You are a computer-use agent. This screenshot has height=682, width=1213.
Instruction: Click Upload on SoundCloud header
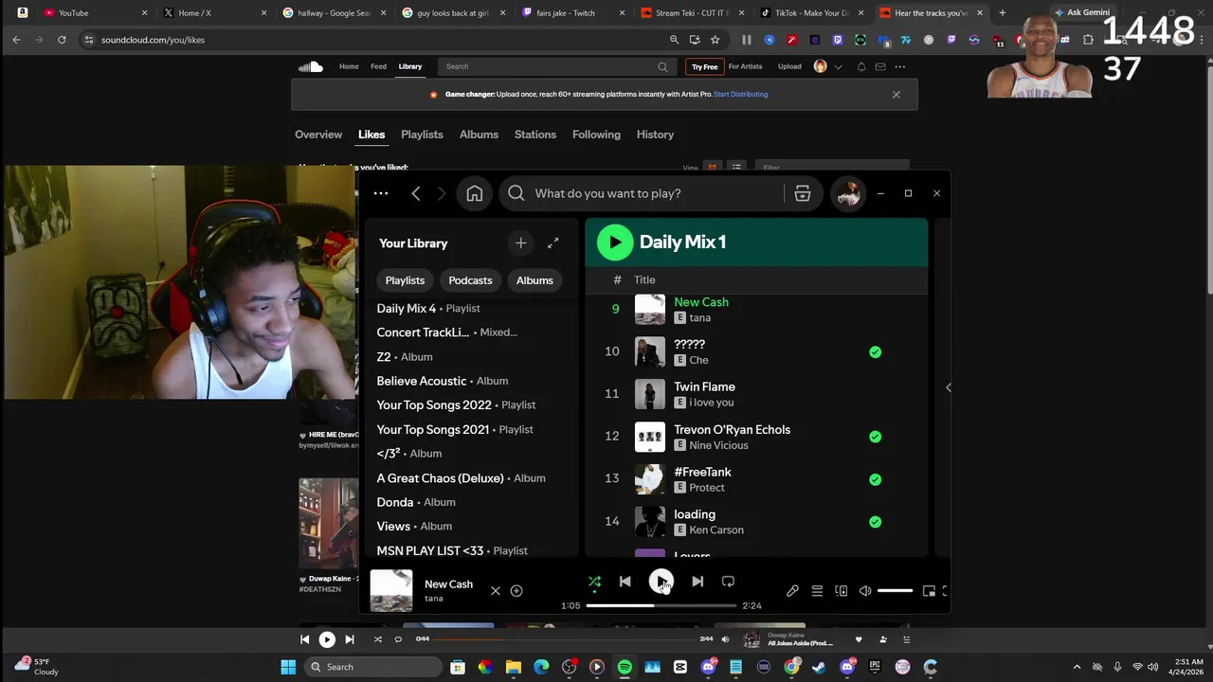click(789, 66)
